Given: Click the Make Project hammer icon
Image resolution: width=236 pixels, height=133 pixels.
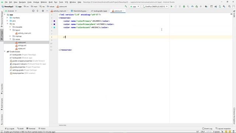Looking at the screenshot, I should click(x=126, y=7).
